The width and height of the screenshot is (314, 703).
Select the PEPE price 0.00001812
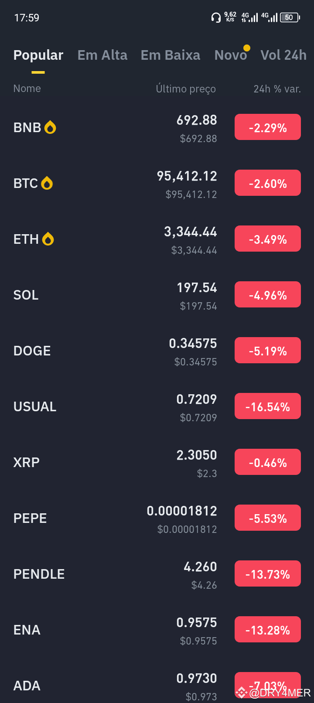(182, 511)
